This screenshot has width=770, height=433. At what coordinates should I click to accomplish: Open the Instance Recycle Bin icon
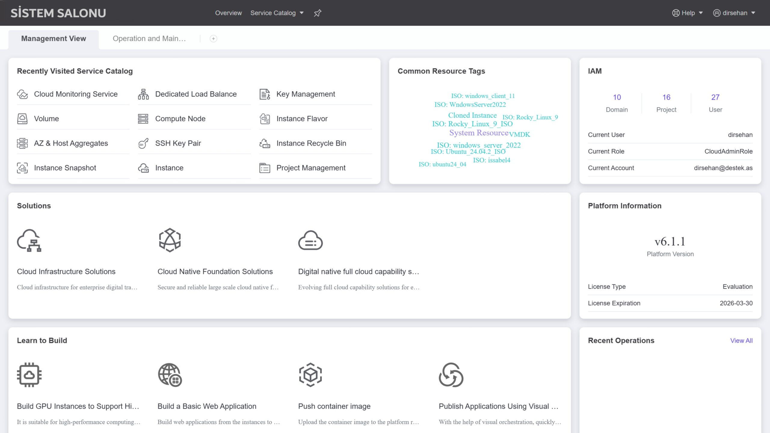pos(265,143)
